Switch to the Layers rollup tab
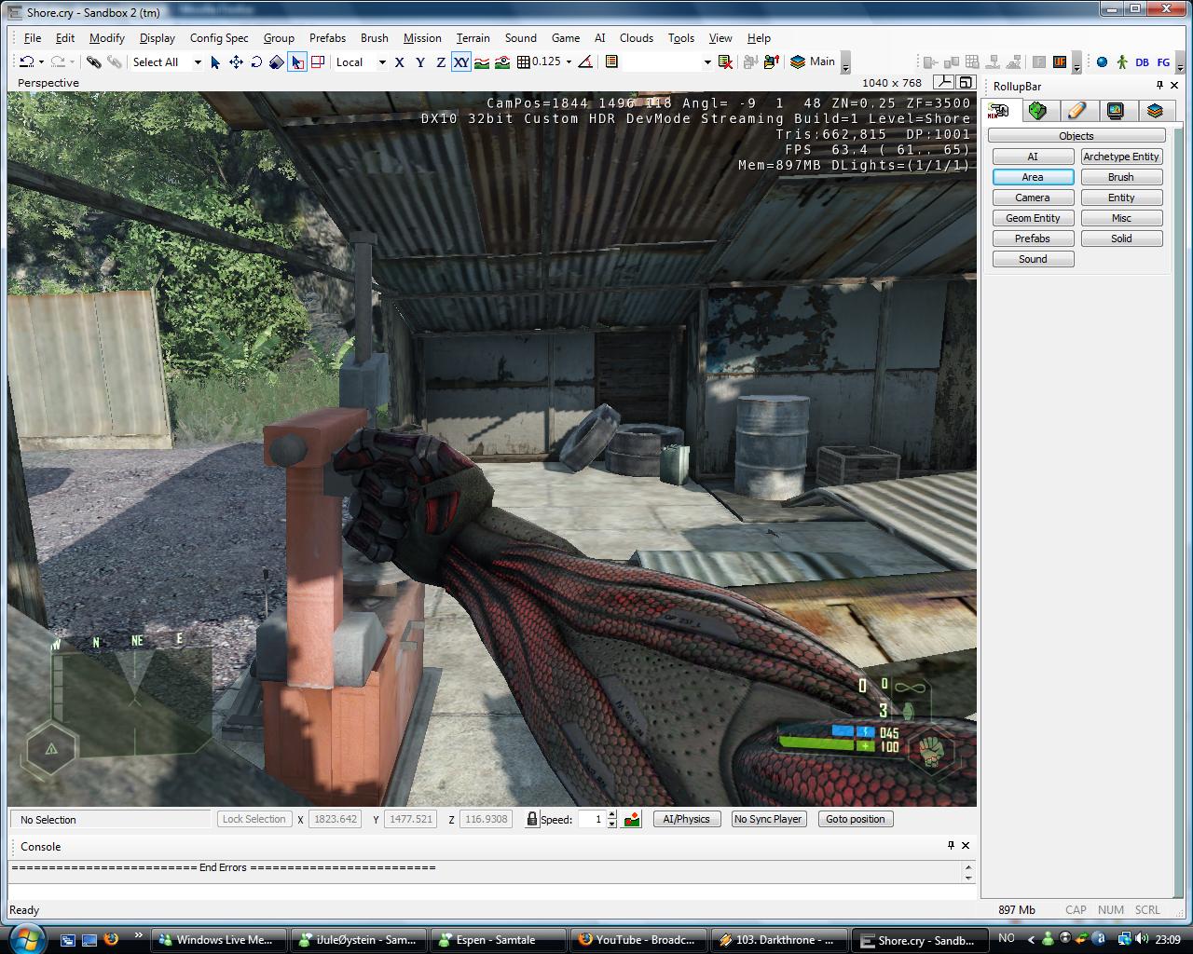This screenshot has height=954, width=1193. [x=1155, y=111]
